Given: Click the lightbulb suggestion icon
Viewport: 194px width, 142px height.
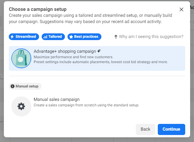Looking at the screenshot, I should coord(116,37).
